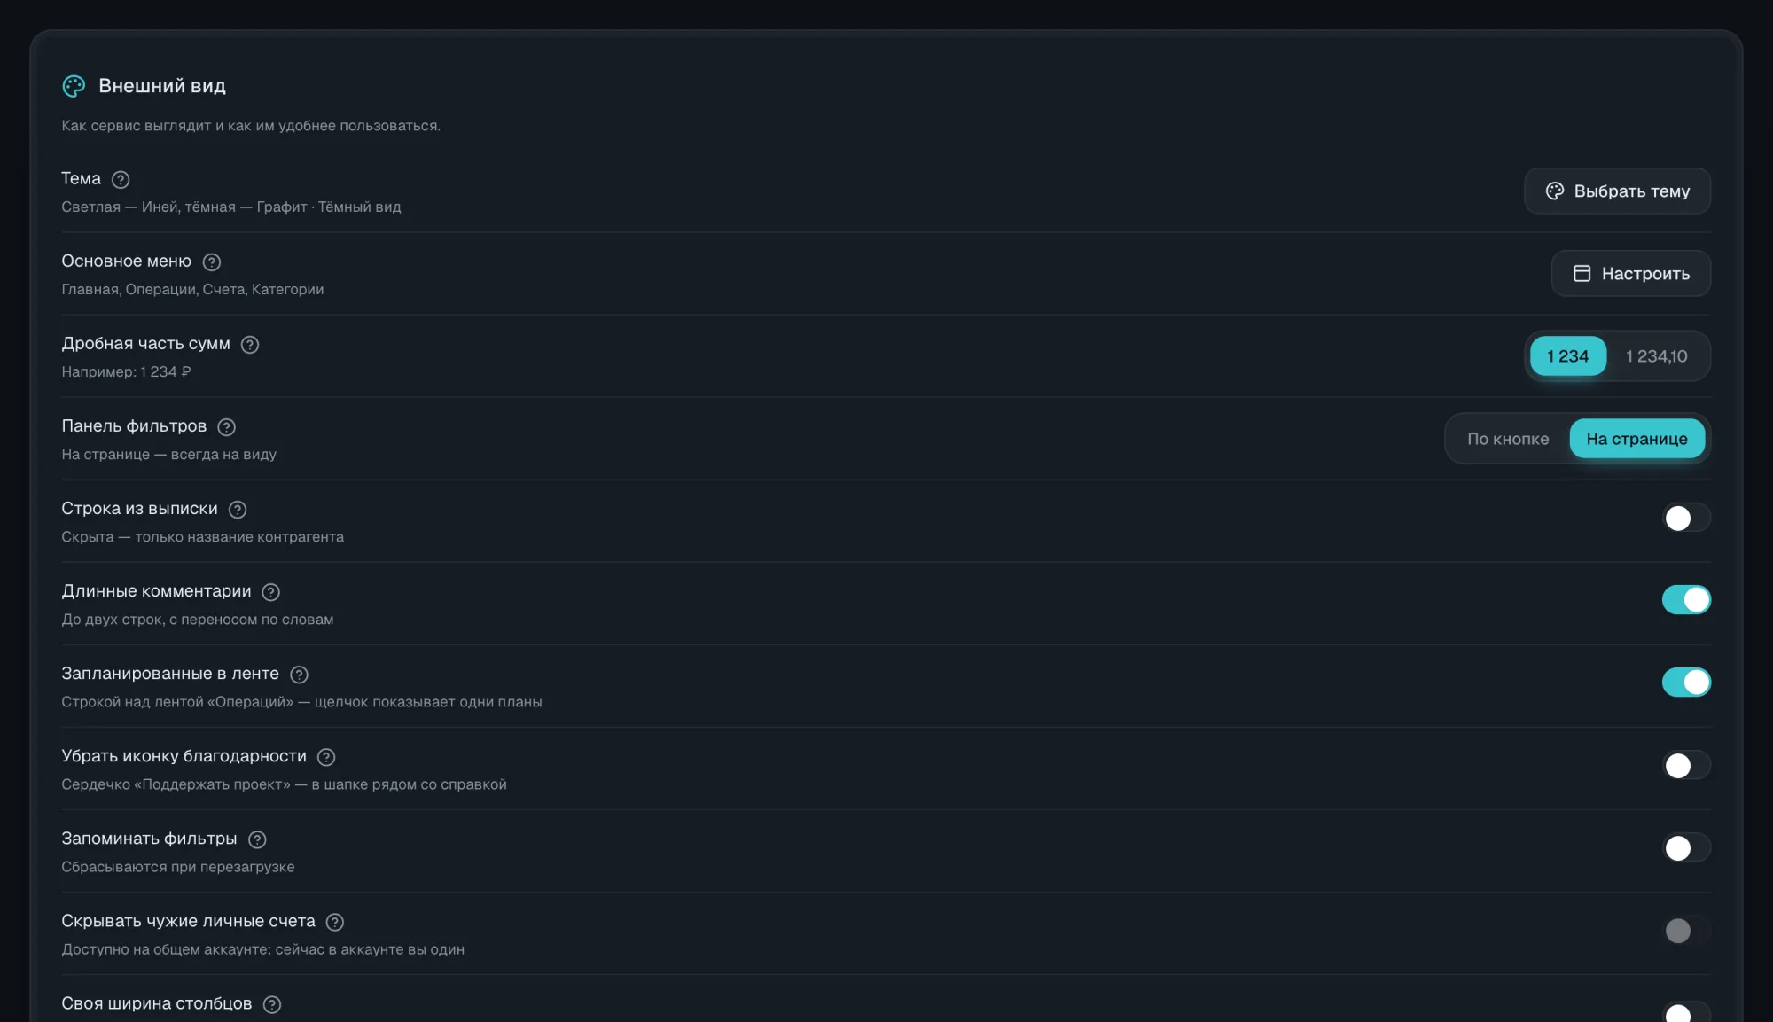The height and width of the screenshot is (1022, 1773).
Task: Open help hint beside Своя ширина столбцов
Action: coord(272,1004)
